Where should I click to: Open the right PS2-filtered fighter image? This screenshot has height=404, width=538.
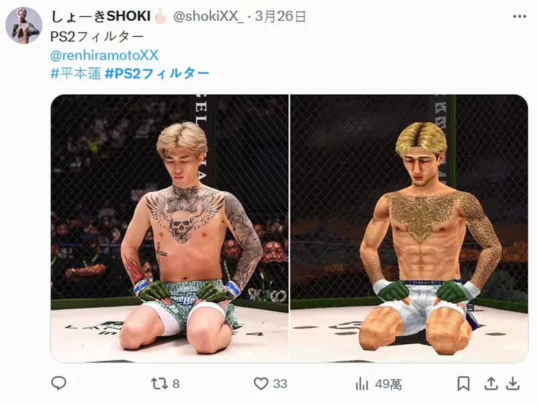(409, 228)
